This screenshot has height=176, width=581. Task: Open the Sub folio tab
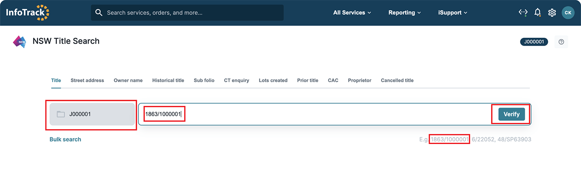[x=204, y=81]
